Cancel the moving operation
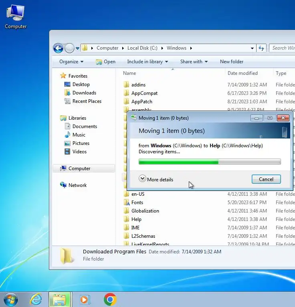295x307 pixels. [x=266, y=179]
